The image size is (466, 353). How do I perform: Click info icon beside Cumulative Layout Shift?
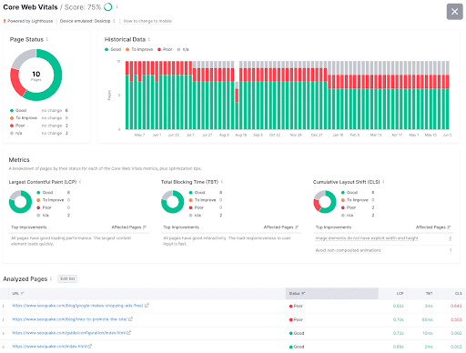tap(383, 182)
